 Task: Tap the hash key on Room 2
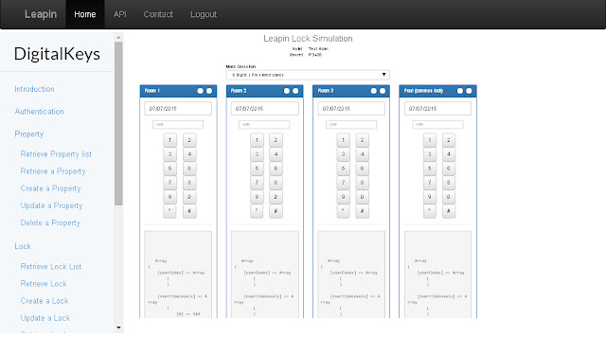coord(276,211)
